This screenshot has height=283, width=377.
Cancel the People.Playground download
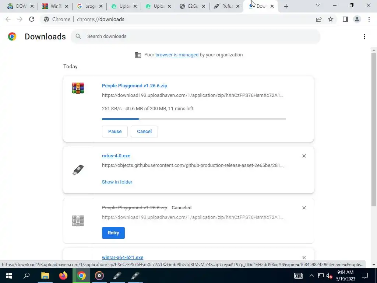pos(144,132)
